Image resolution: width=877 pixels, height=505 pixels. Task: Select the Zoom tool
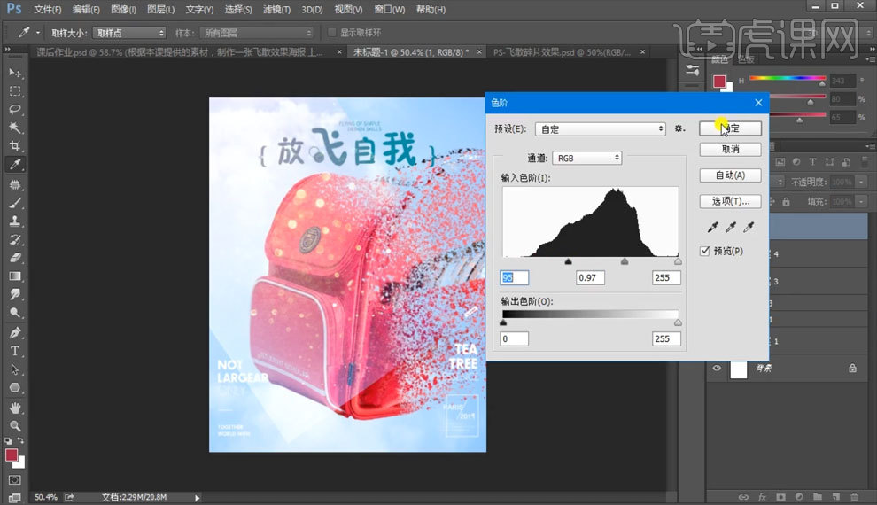tap(15, 426)
